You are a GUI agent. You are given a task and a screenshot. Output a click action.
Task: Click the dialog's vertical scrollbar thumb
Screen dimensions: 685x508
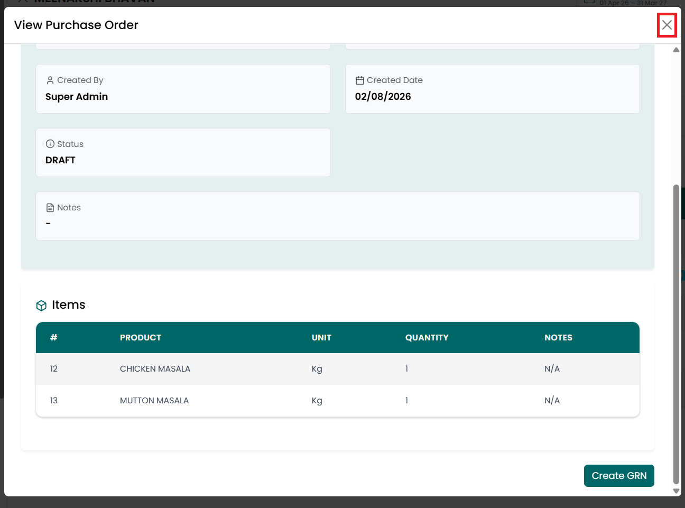[x=676, y=334]
